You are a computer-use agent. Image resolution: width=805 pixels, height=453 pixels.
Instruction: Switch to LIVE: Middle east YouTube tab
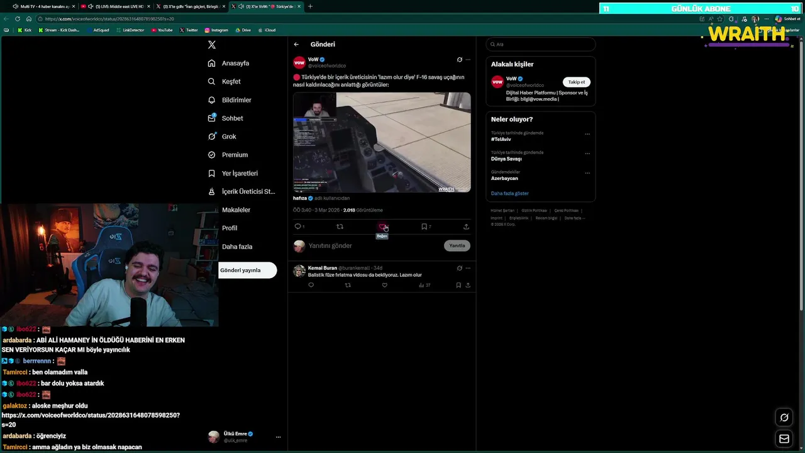[x=115, y=6]
